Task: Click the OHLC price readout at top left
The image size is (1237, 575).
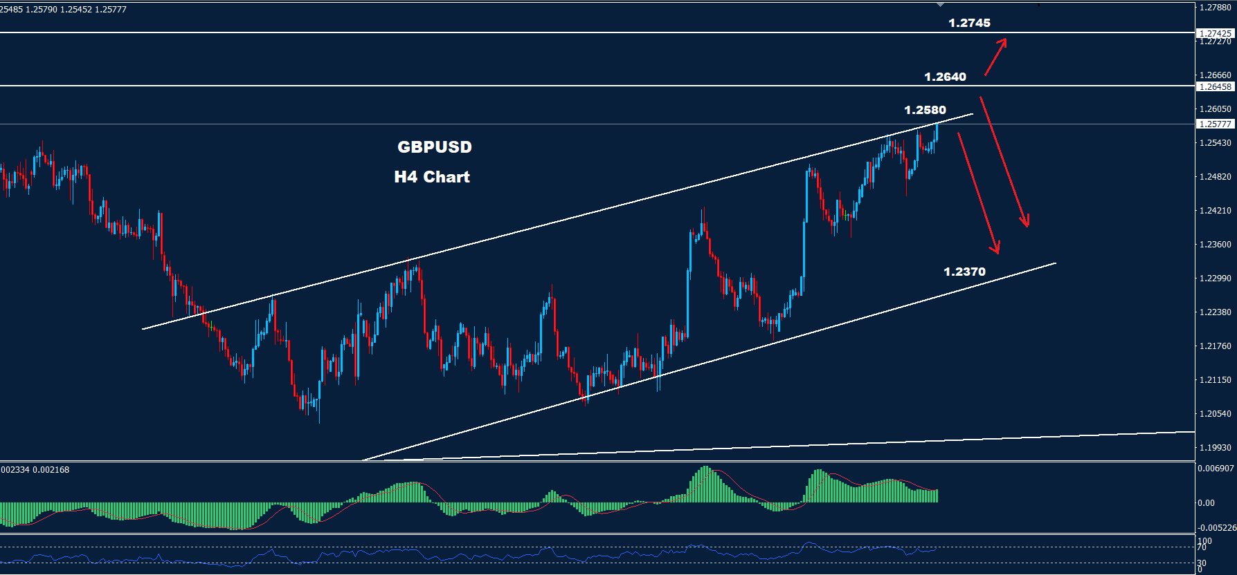Action: pyautogui.click(x=63, y=10)
